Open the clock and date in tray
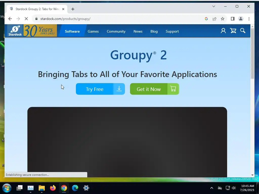The width and height of the screenshot is (259, 194). [x=247, y=188]
